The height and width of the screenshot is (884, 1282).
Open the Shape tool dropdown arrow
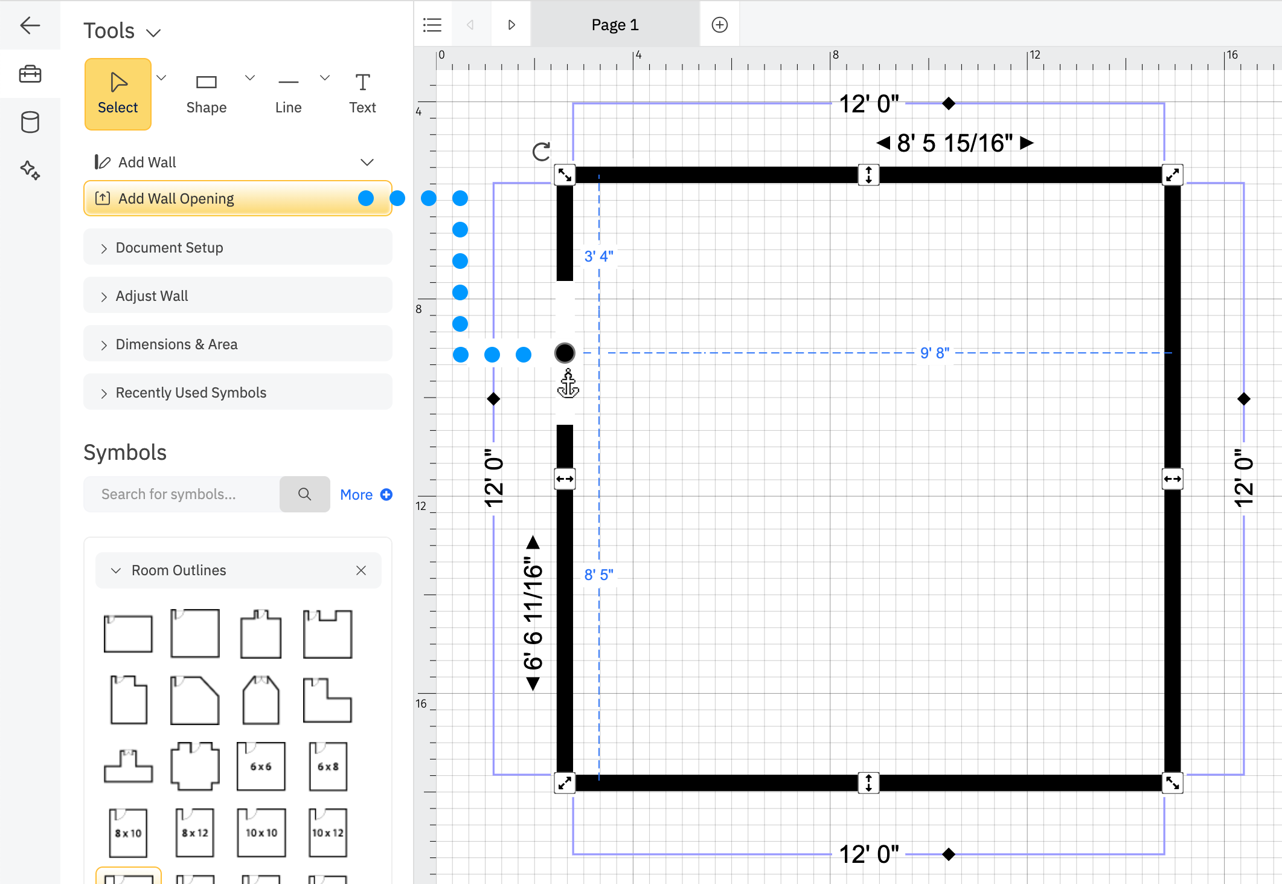pyautogui.click(x=250, y=78)
